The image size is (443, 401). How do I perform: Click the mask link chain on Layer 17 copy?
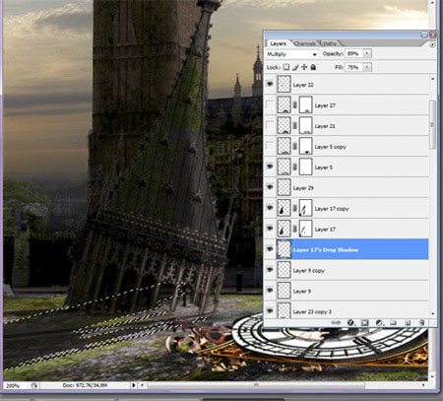294,208
